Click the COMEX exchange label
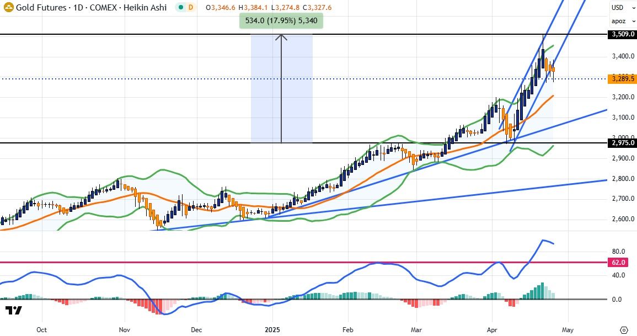This screenshot has width=637, height=336. pos(103,7)
